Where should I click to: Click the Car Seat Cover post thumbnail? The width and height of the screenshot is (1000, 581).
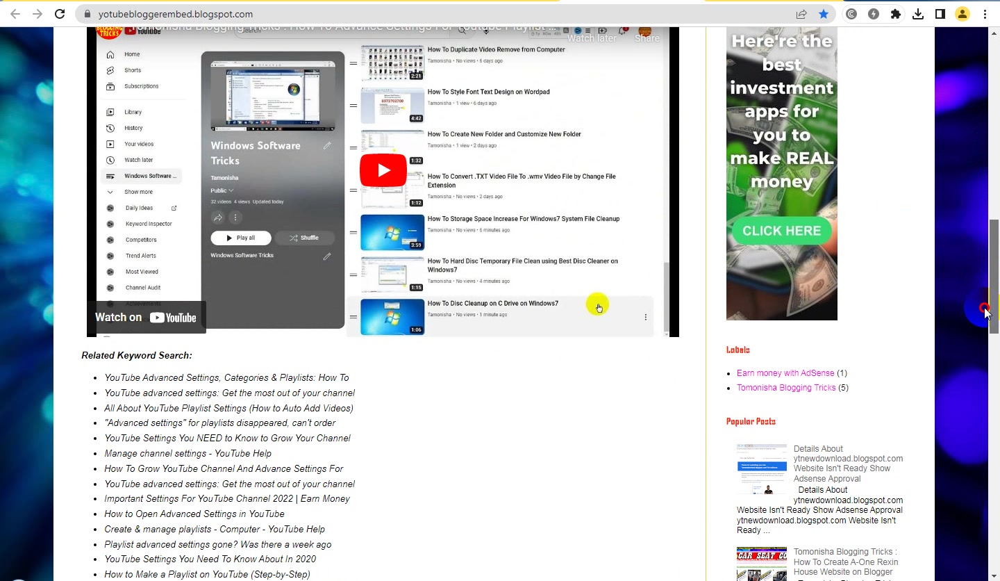coord(762,564)
